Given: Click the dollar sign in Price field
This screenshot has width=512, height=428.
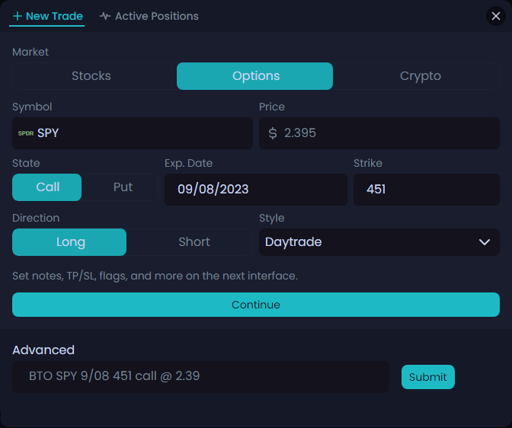Looking at the screenshot, I should click(273, 133).
